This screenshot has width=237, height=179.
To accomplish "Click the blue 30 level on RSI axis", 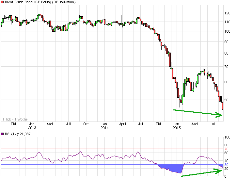I will [226, 165].
